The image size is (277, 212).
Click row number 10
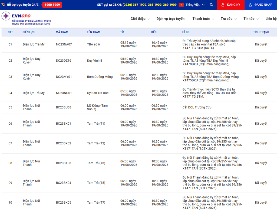click(10, 203)
